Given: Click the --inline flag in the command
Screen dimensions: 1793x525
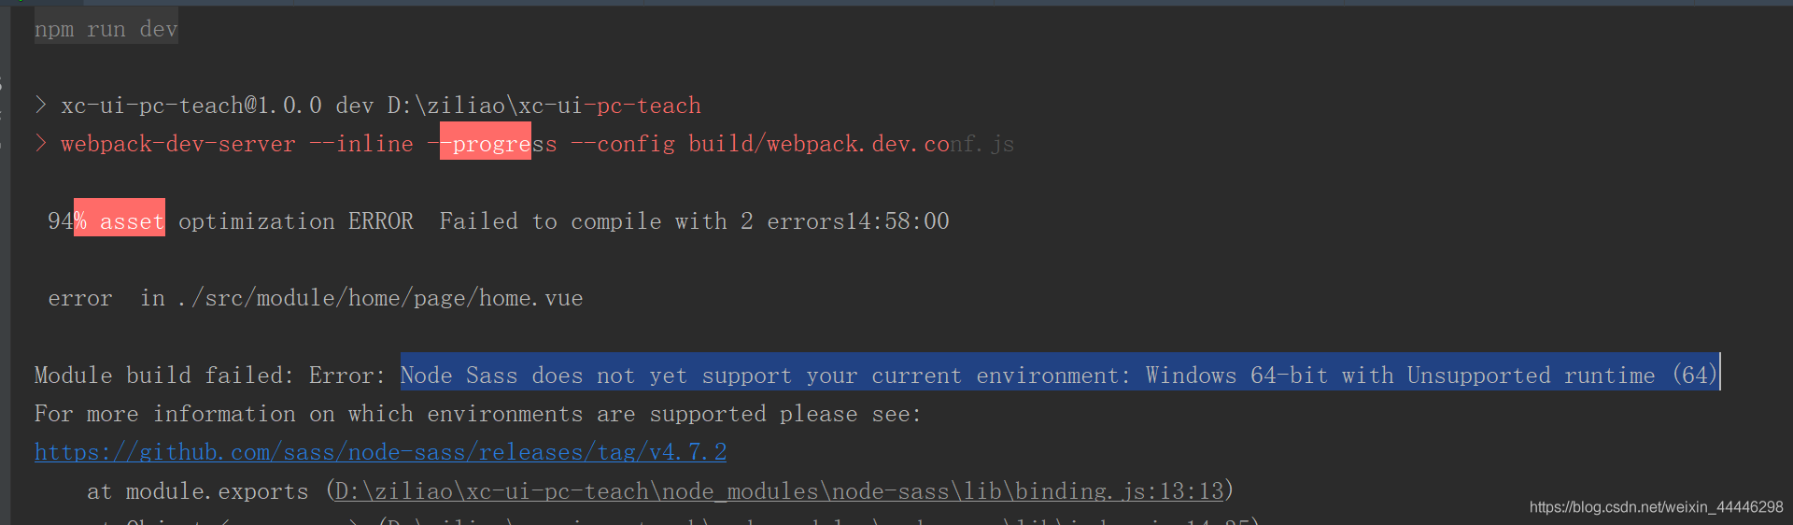Looking at the screenshot, I should pyautogui.click(x=361, y=144).
